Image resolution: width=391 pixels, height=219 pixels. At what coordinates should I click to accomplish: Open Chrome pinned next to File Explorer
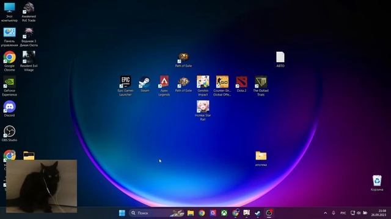point(202,213)
